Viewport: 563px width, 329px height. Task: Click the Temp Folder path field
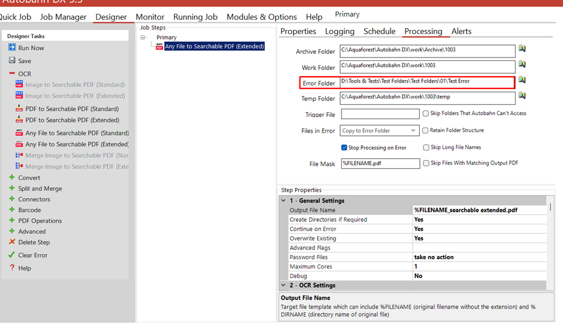pos(427,98)
